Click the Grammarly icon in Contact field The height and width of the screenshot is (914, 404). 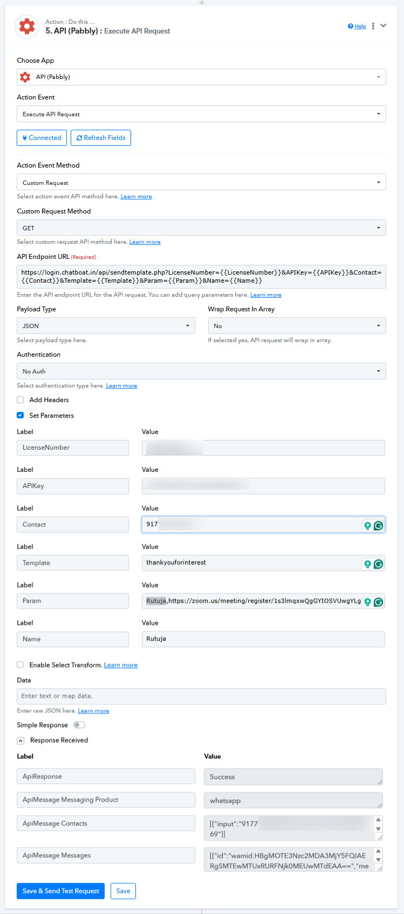[379, 525]
